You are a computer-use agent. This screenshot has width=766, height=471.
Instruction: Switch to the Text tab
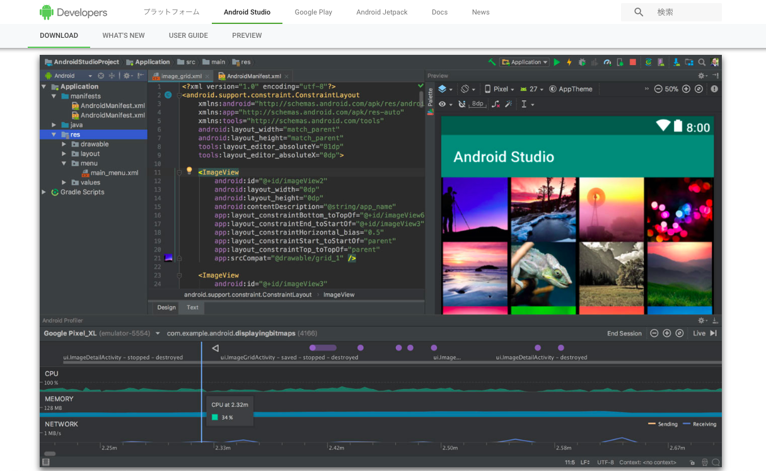[192, 308]
